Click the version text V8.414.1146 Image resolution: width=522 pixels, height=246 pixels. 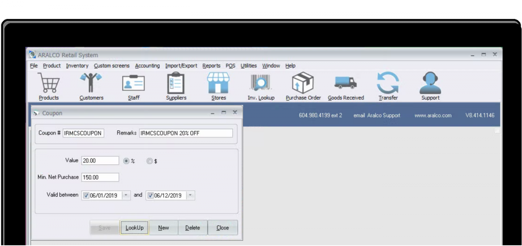[x=480, y=115]
